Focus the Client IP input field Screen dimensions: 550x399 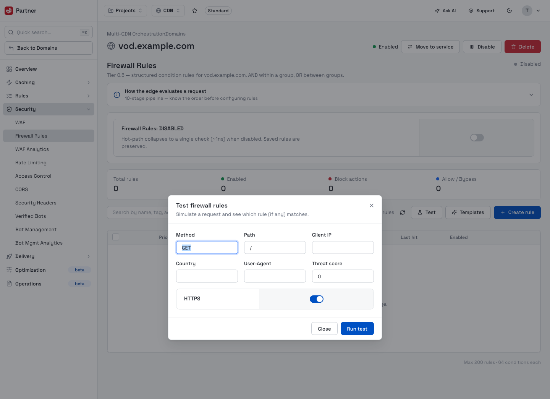(343, 247)
